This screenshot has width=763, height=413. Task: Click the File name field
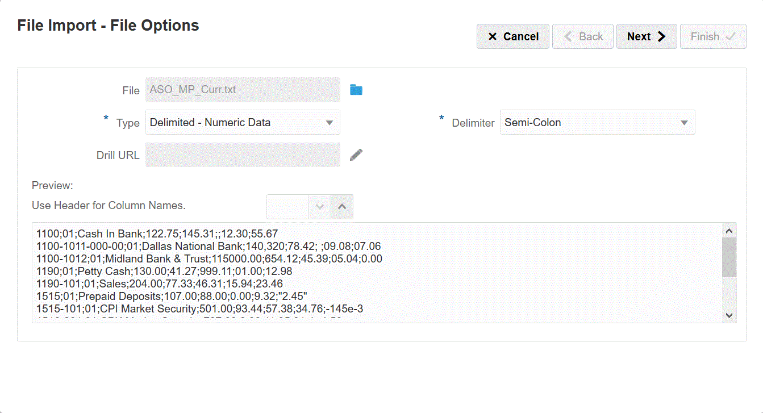click(x=243, y=90)
